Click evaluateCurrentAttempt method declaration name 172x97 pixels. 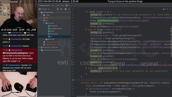point(117,83)
